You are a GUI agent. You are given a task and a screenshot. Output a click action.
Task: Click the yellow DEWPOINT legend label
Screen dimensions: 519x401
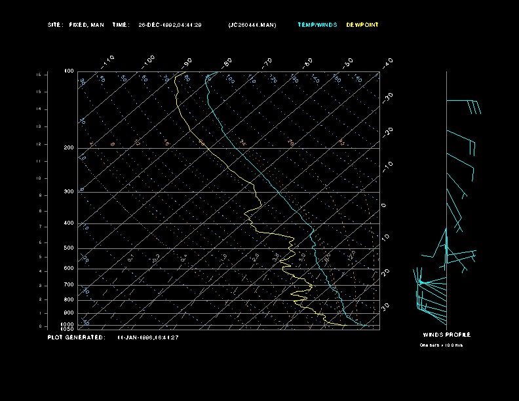pos(362,25)
